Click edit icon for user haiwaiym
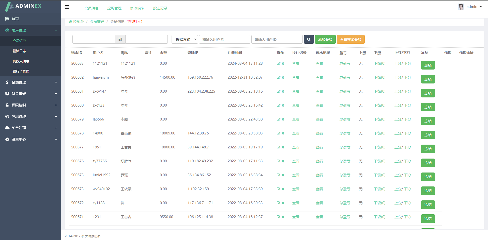 279,77
